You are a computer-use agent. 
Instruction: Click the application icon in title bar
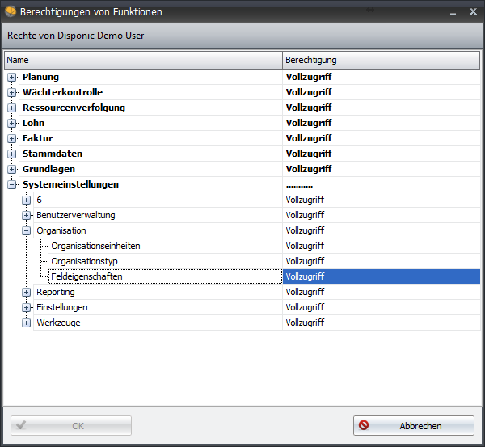pyautogui.click(x=11, y=12)
